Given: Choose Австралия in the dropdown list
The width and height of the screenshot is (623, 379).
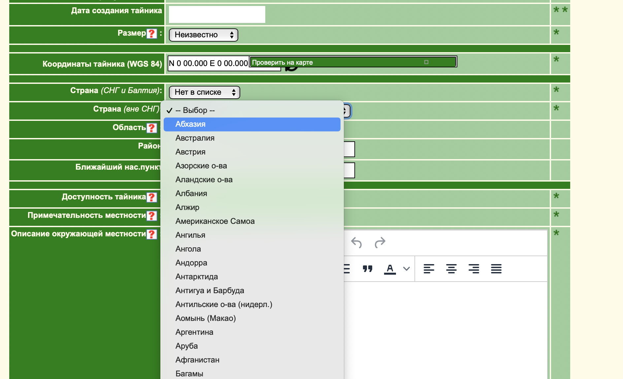Looking at the screenshot, I should point(195,138).
